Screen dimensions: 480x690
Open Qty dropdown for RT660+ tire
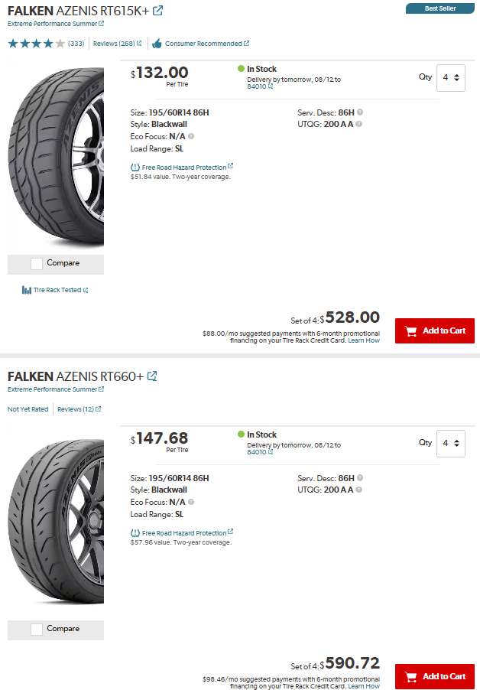point(451,443)
